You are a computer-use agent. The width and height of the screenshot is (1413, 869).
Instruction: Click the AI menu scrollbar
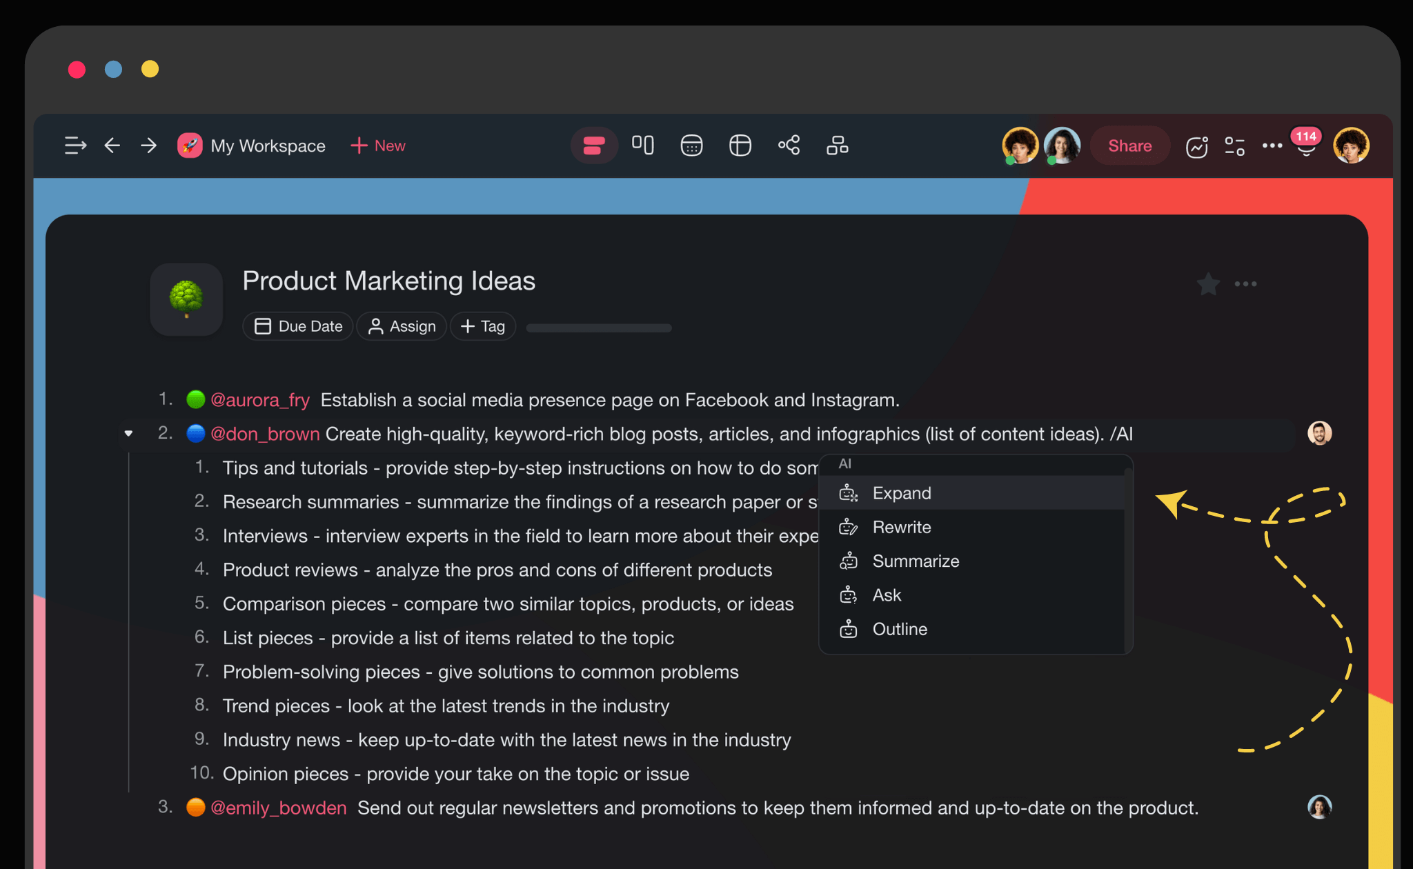coord(1128,559)
